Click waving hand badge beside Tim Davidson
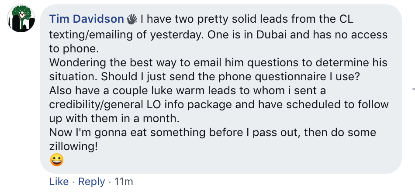415x192 pixels. point(132,19)
